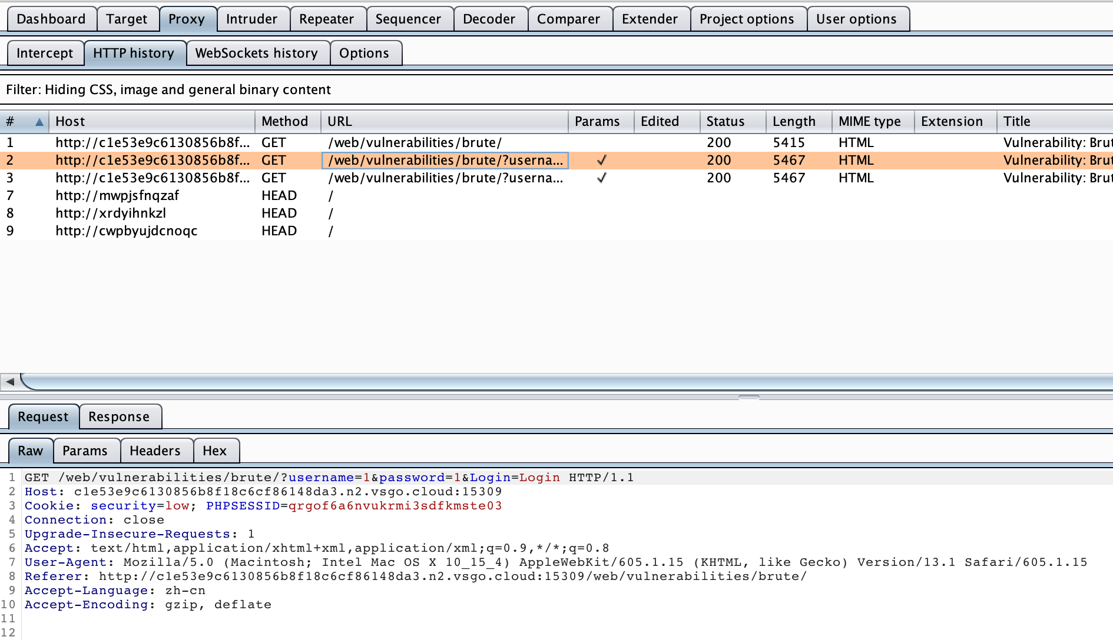Click the PHPSESSID cookie value
The image size is (1113, 640).
pos(395,506)
